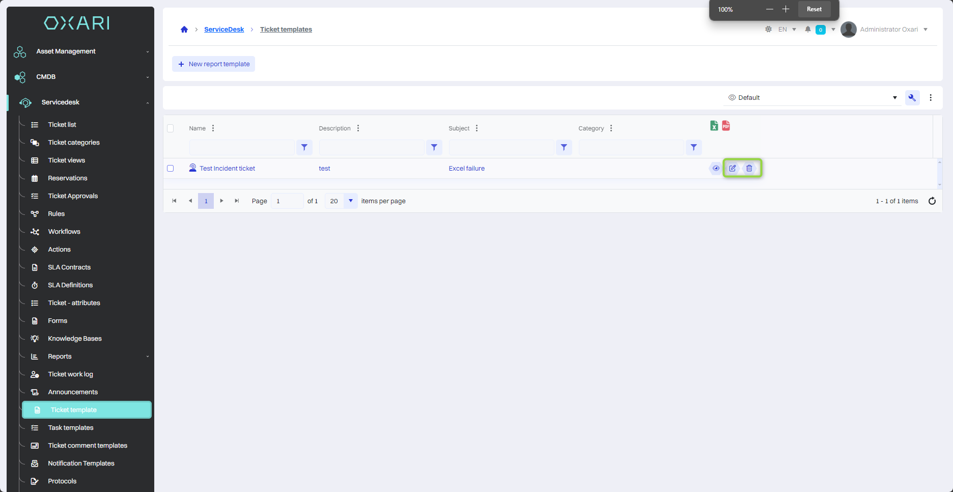Screen dimensions: 953x492
Task: Open Ticket list in the sidebar
Action: click(x=62, y=125)
